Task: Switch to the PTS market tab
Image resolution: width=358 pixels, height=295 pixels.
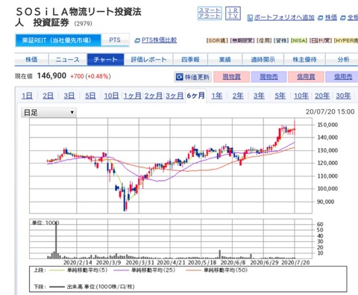Action: [x=115, y=40]
